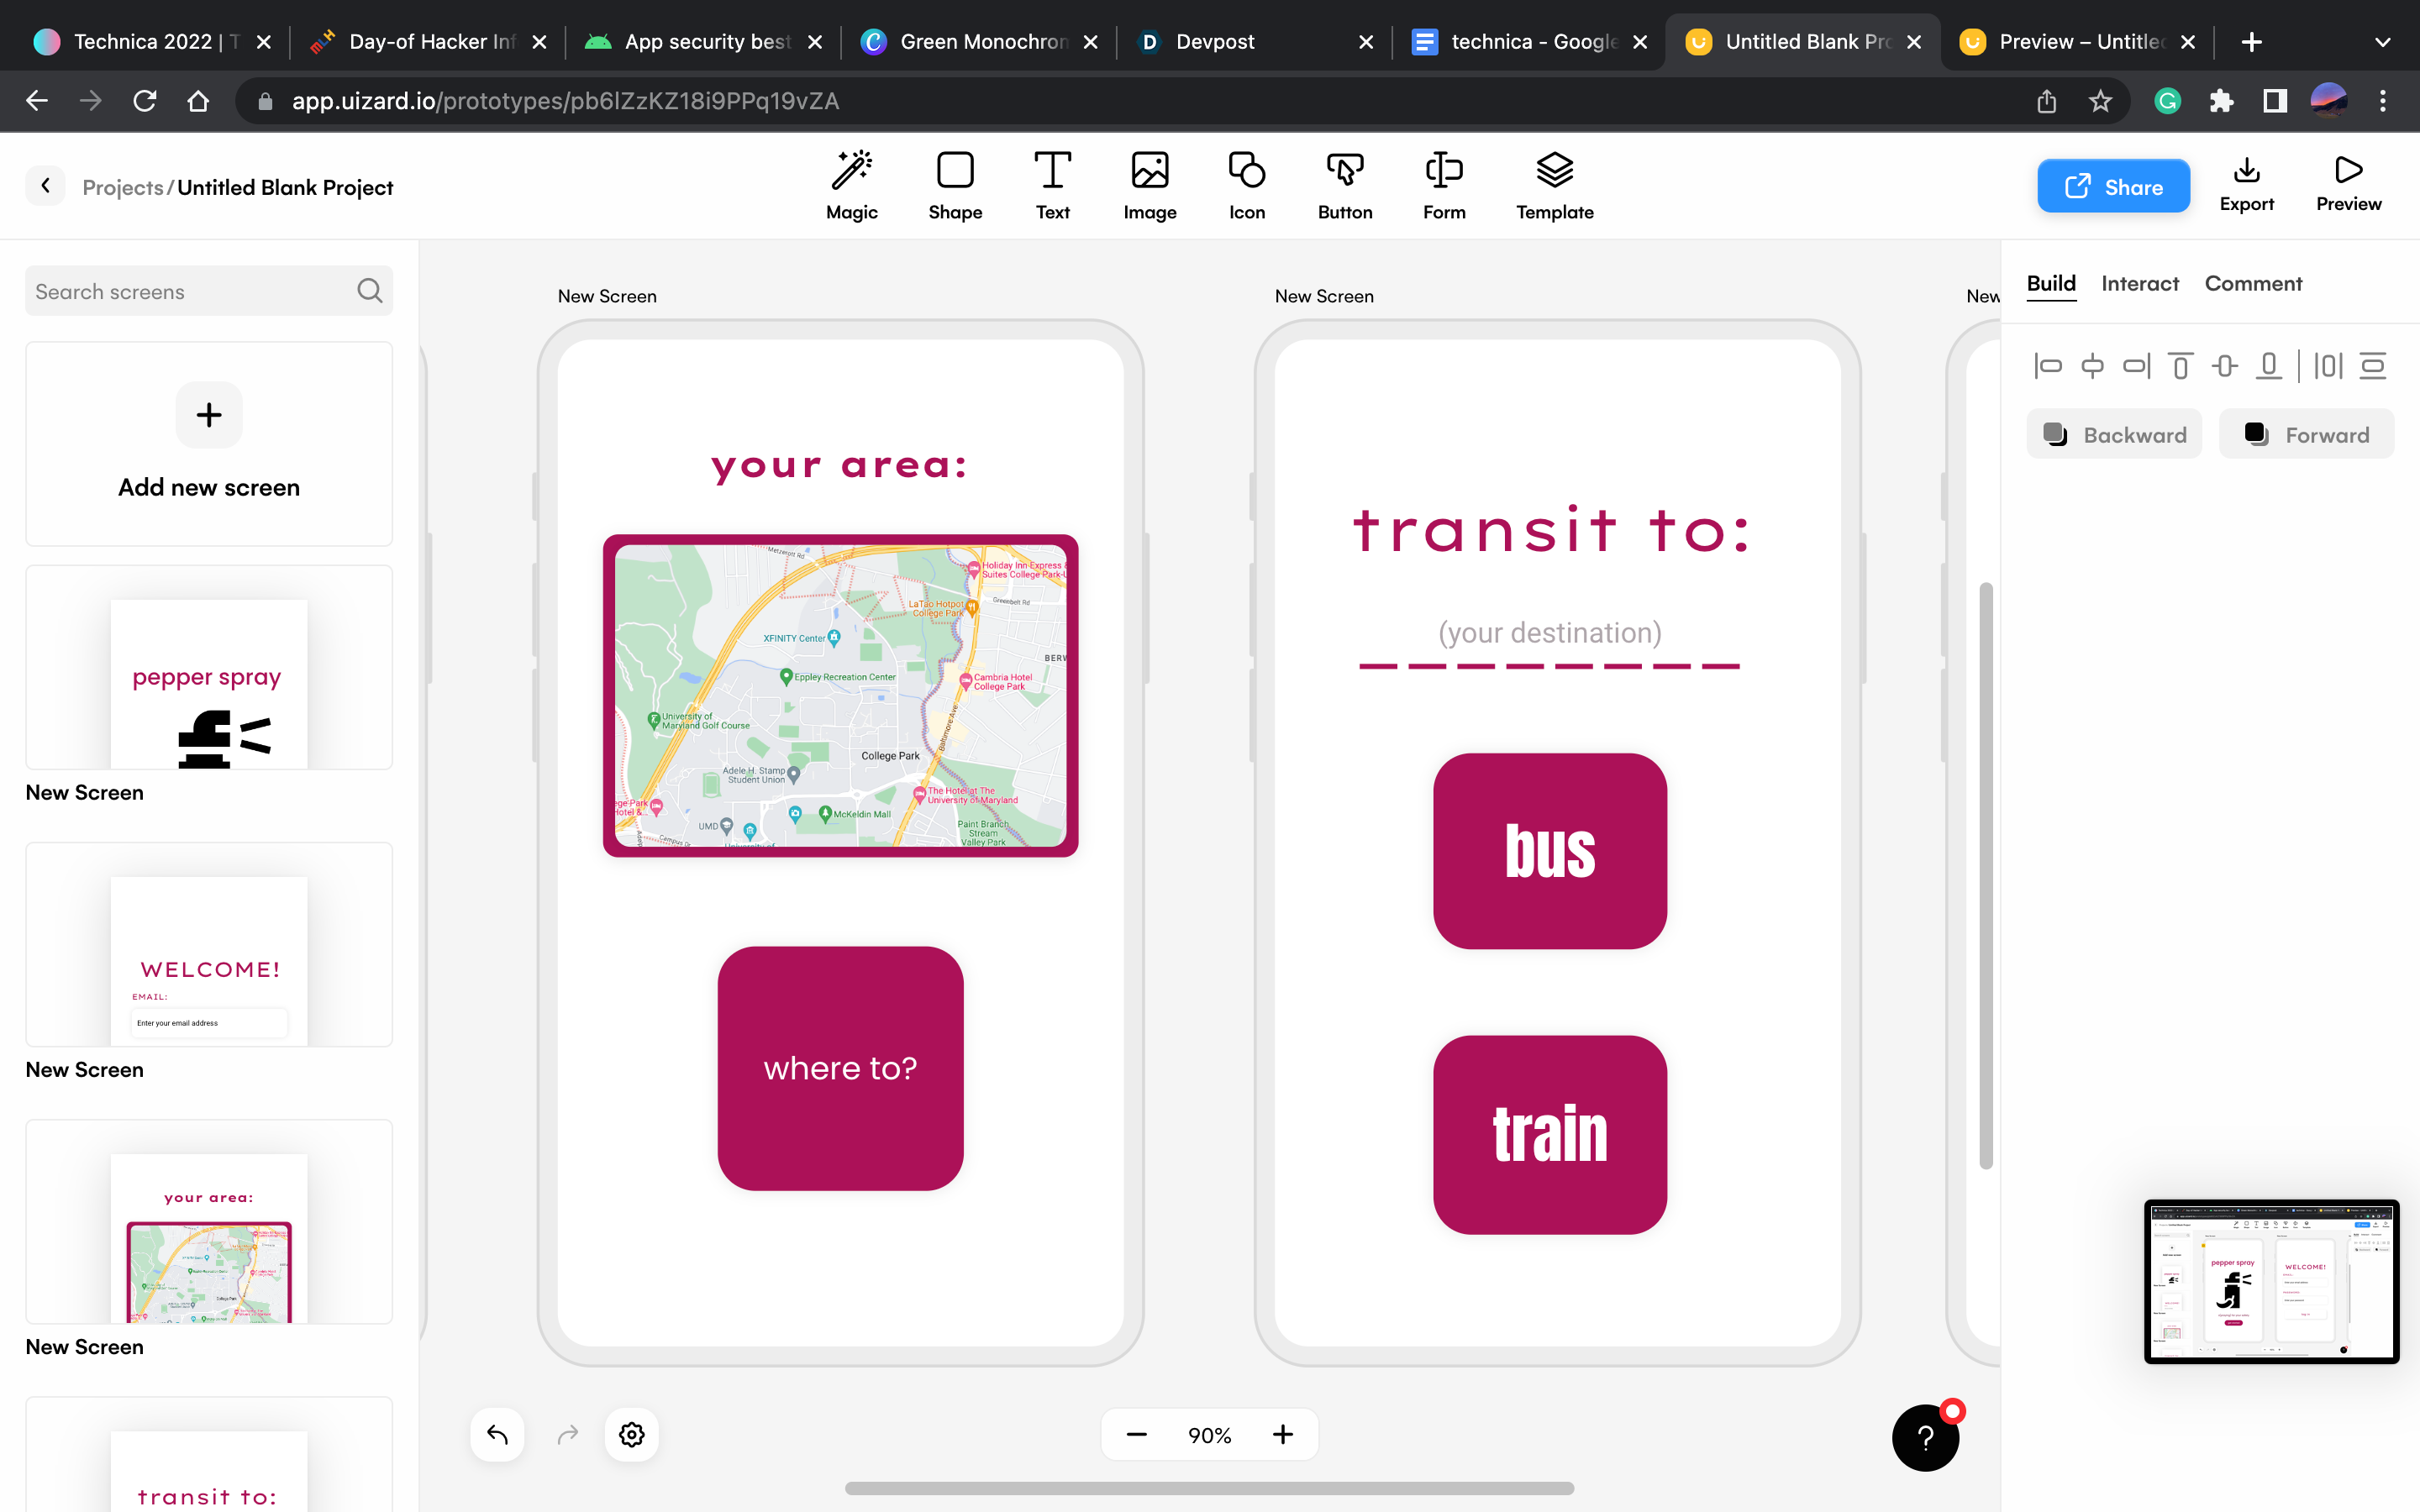Screen dimensions: 2420x1512
Task: Switch to the Comment tab
Action: [x=2252, y=284]
